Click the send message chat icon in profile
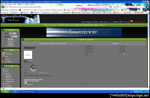This screenshot has height=98, width=150. click(26, 83)
